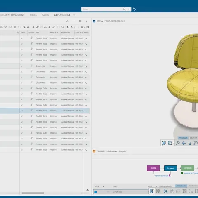Click the magnifier icon in top search bar

point(124,9)
